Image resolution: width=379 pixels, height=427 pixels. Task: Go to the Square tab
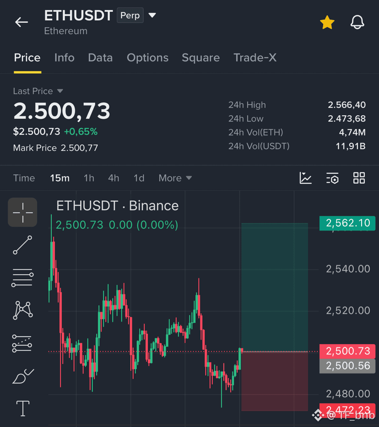[200, 58]
